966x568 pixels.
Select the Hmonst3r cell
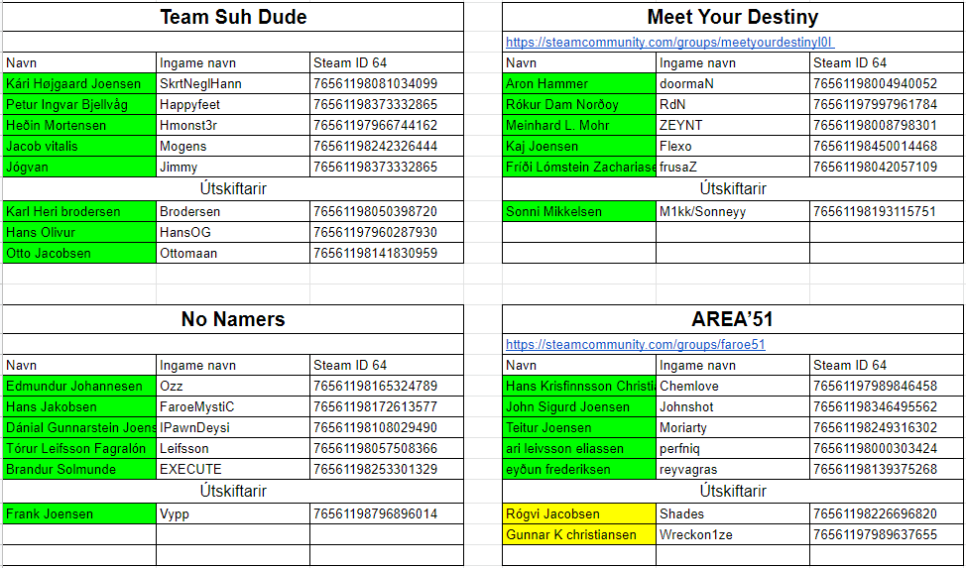point(233,126)
